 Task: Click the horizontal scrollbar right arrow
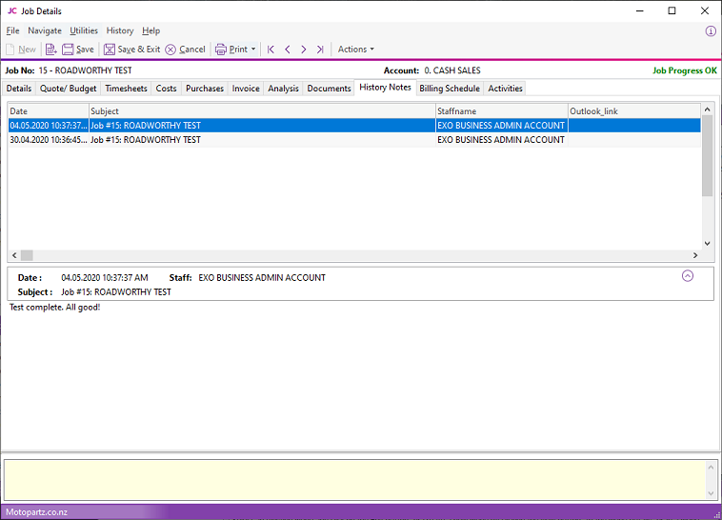694,255
